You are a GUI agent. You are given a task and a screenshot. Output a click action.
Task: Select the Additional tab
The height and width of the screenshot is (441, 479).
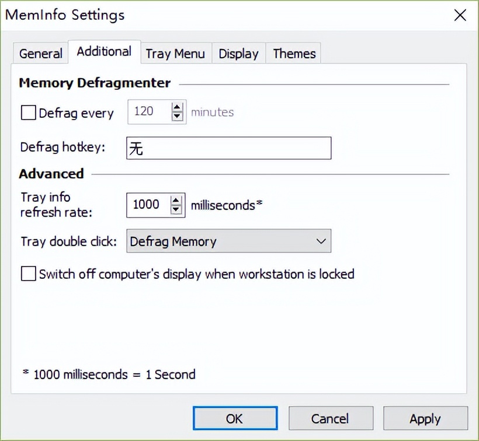click(104, 51)
